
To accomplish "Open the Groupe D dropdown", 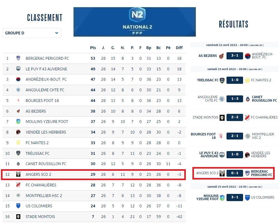I will pyautogui.click(x=32, y=33).
